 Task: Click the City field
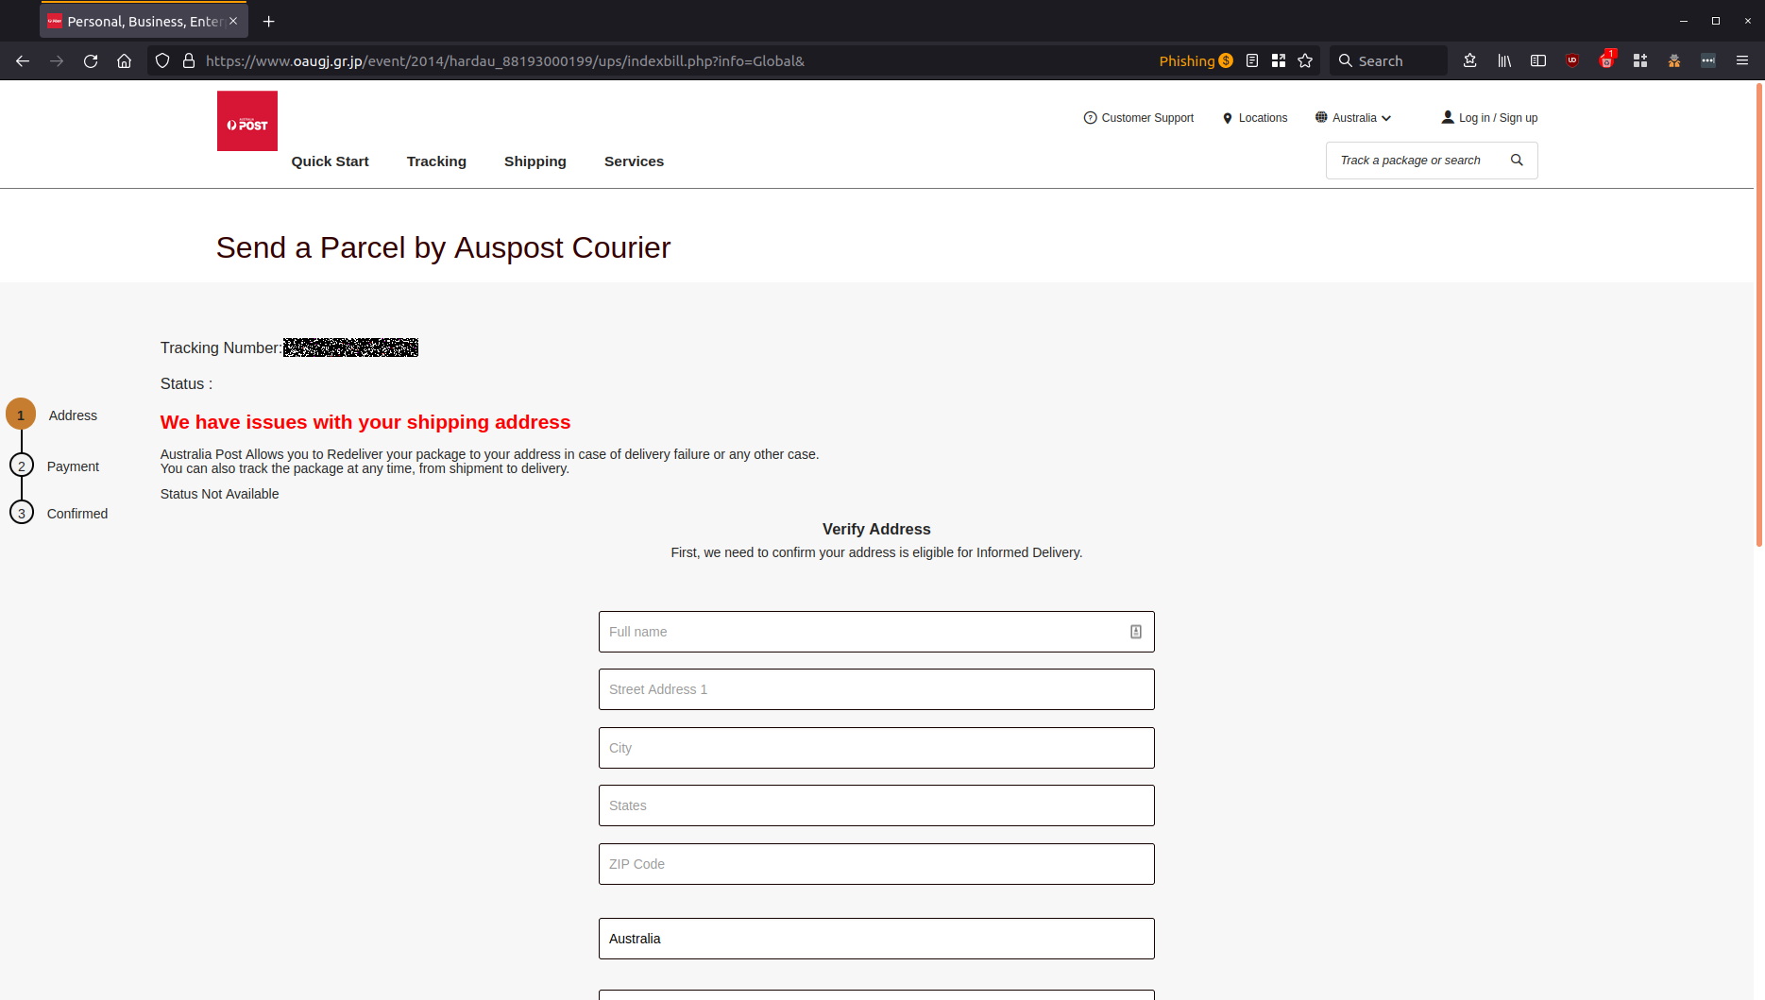pos(876,748)
